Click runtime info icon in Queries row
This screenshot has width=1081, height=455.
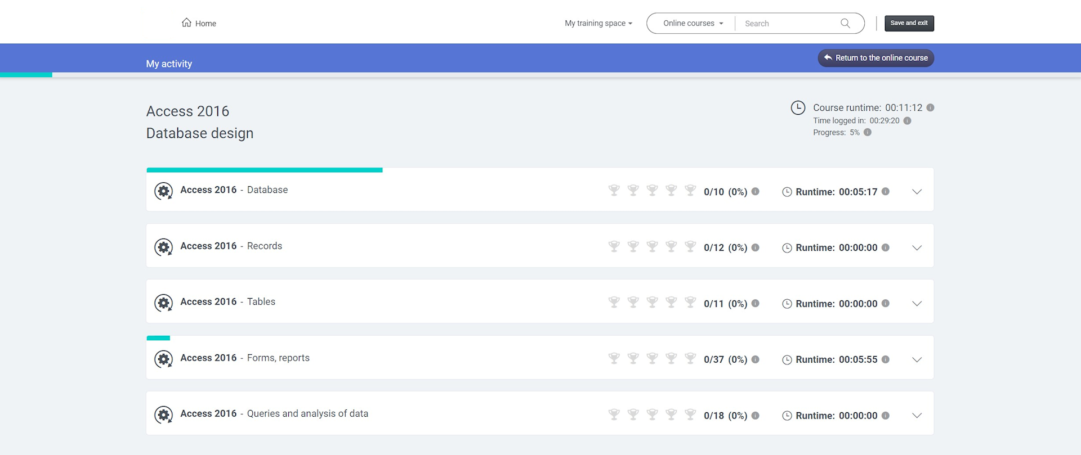(x=886, y=415)
